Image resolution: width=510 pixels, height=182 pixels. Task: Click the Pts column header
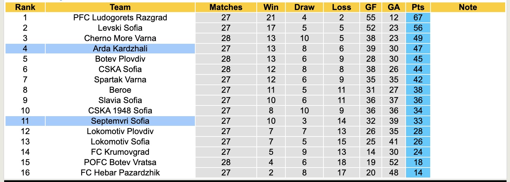418,7
